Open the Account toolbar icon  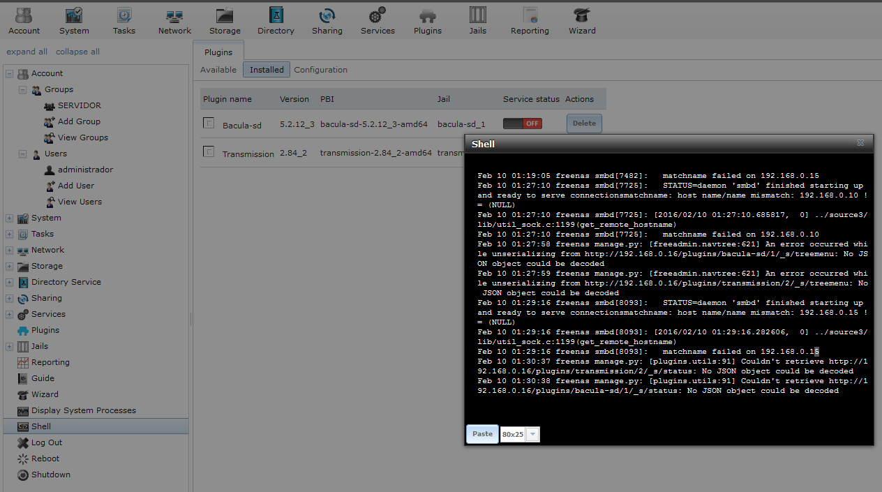[24, 21]
